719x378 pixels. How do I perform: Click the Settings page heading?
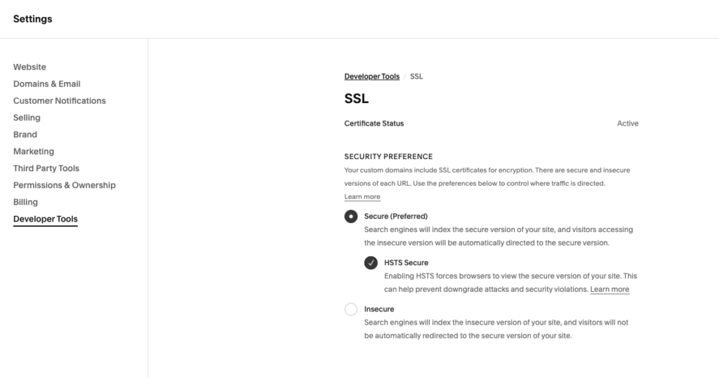pyautogui.click(x=32, y=19)
